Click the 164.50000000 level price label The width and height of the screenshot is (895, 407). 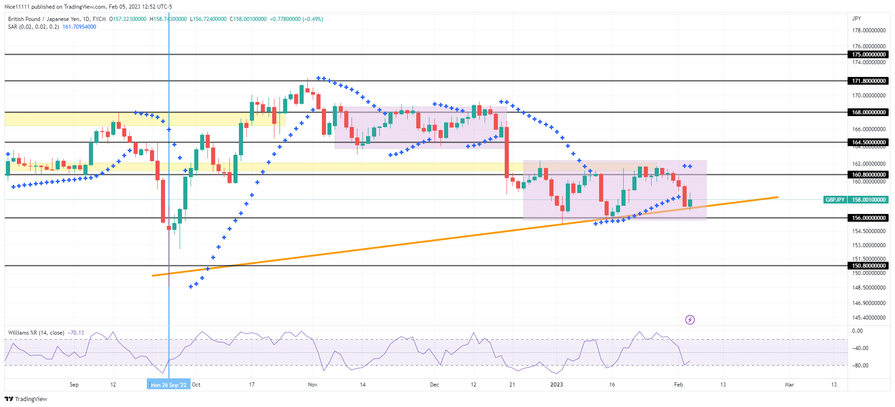(869, 142)
